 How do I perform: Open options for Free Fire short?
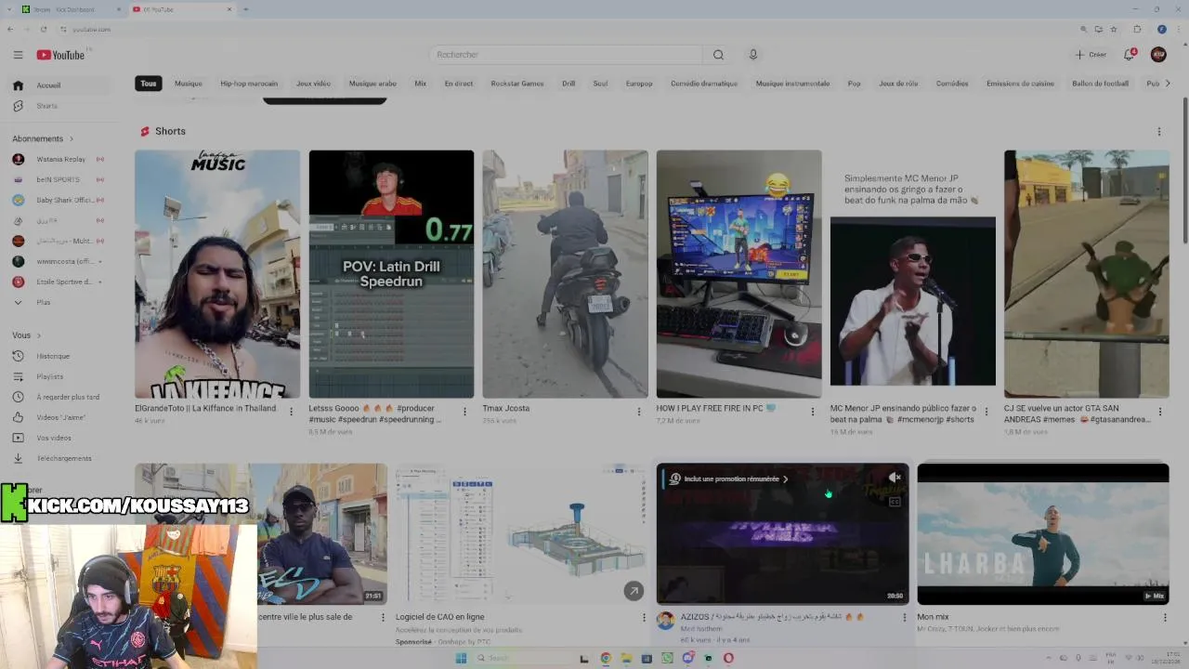[812, 412]
